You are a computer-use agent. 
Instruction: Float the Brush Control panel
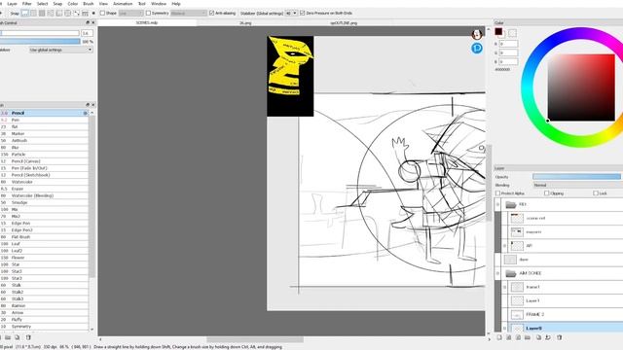click(x=88, y=22)
